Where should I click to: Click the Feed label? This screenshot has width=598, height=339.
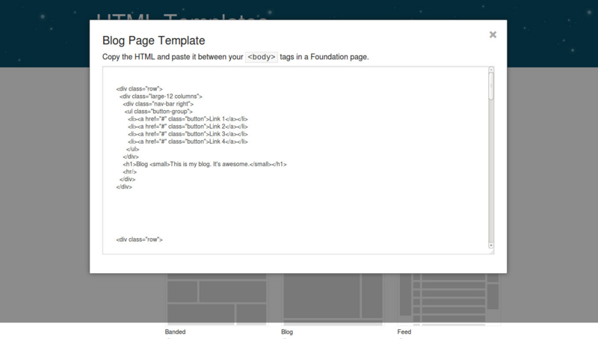click(404, 332)
